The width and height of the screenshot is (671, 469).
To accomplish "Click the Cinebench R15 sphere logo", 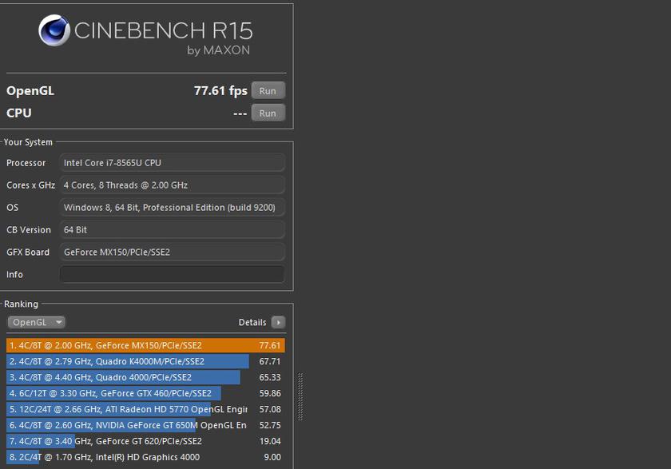I will [54, 31].
